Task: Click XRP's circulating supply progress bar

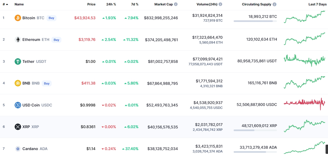Action: pyautogui.click(x=255, y=130)
